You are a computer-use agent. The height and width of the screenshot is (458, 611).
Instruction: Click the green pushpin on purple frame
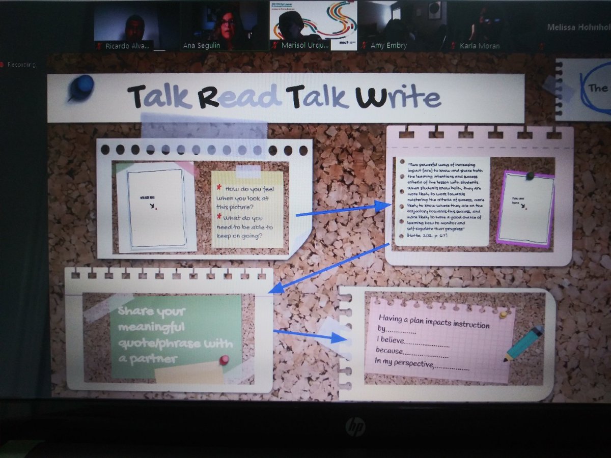coord(530,176)
